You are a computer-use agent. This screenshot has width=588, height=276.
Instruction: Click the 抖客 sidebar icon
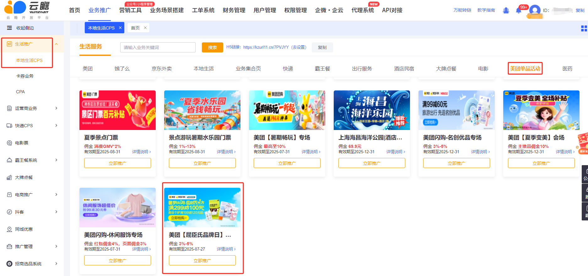click(x=9, y=212)
